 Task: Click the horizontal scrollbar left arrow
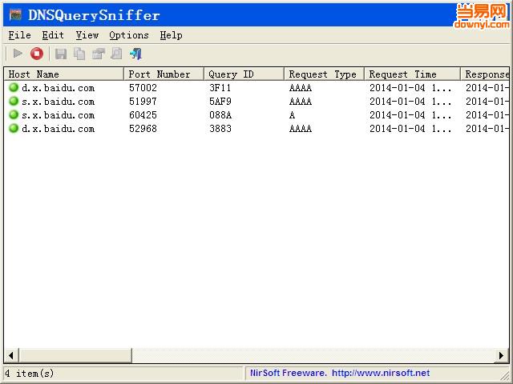tap(11, 355)
